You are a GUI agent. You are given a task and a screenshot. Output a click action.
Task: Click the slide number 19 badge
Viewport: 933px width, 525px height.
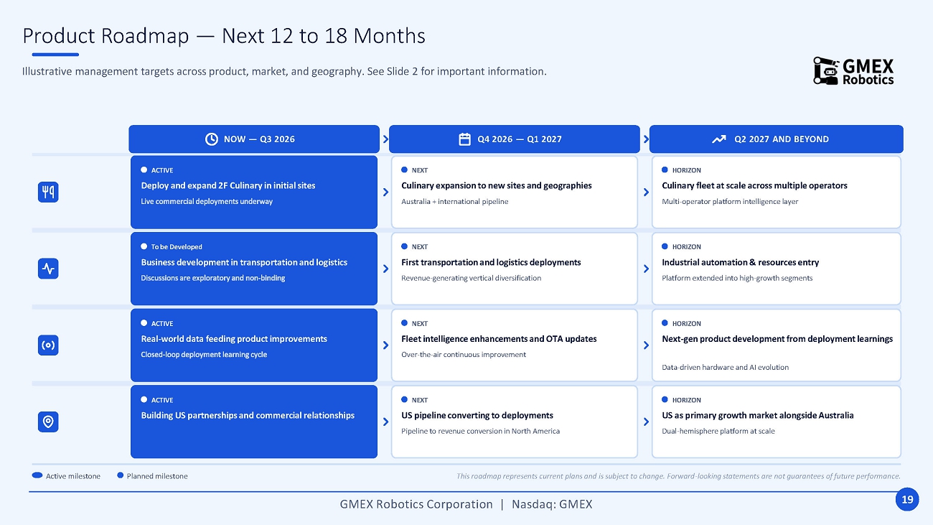(907, 500)
